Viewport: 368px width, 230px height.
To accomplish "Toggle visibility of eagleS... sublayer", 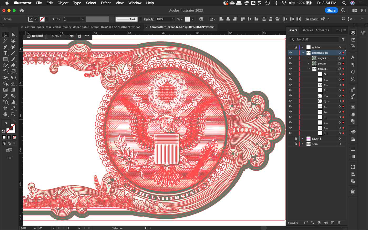I will (x=290, y=58).
